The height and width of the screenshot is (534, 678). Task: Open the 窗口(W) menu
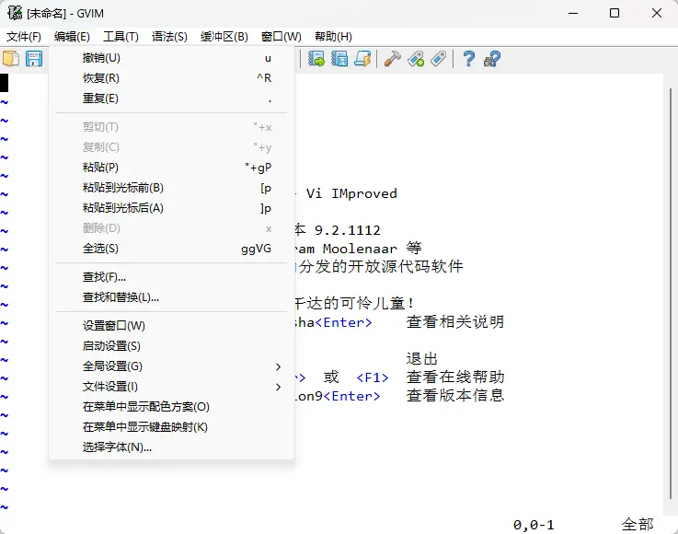pos(282,37)
